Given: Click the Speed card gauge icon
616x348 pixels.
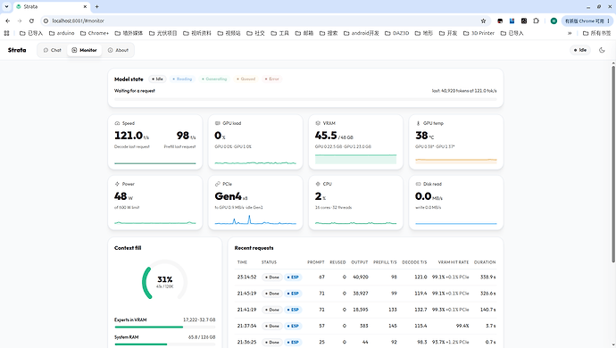Looking at the screenshot, I should 117,123.
